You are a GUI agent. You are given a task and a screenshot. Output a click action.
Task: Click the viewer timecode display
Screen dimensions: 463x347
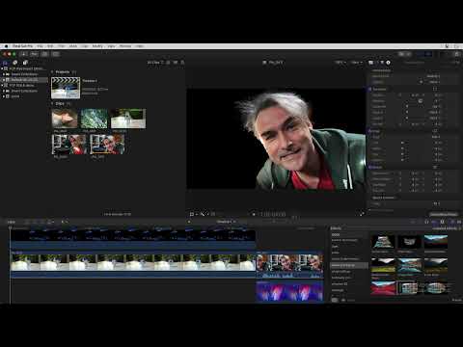tap(273, 214)
